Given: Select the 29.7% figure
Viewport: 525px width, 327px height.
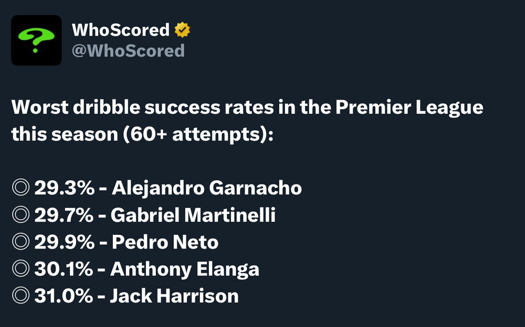Looking at the screenshot, I should (x=64, y=215).
